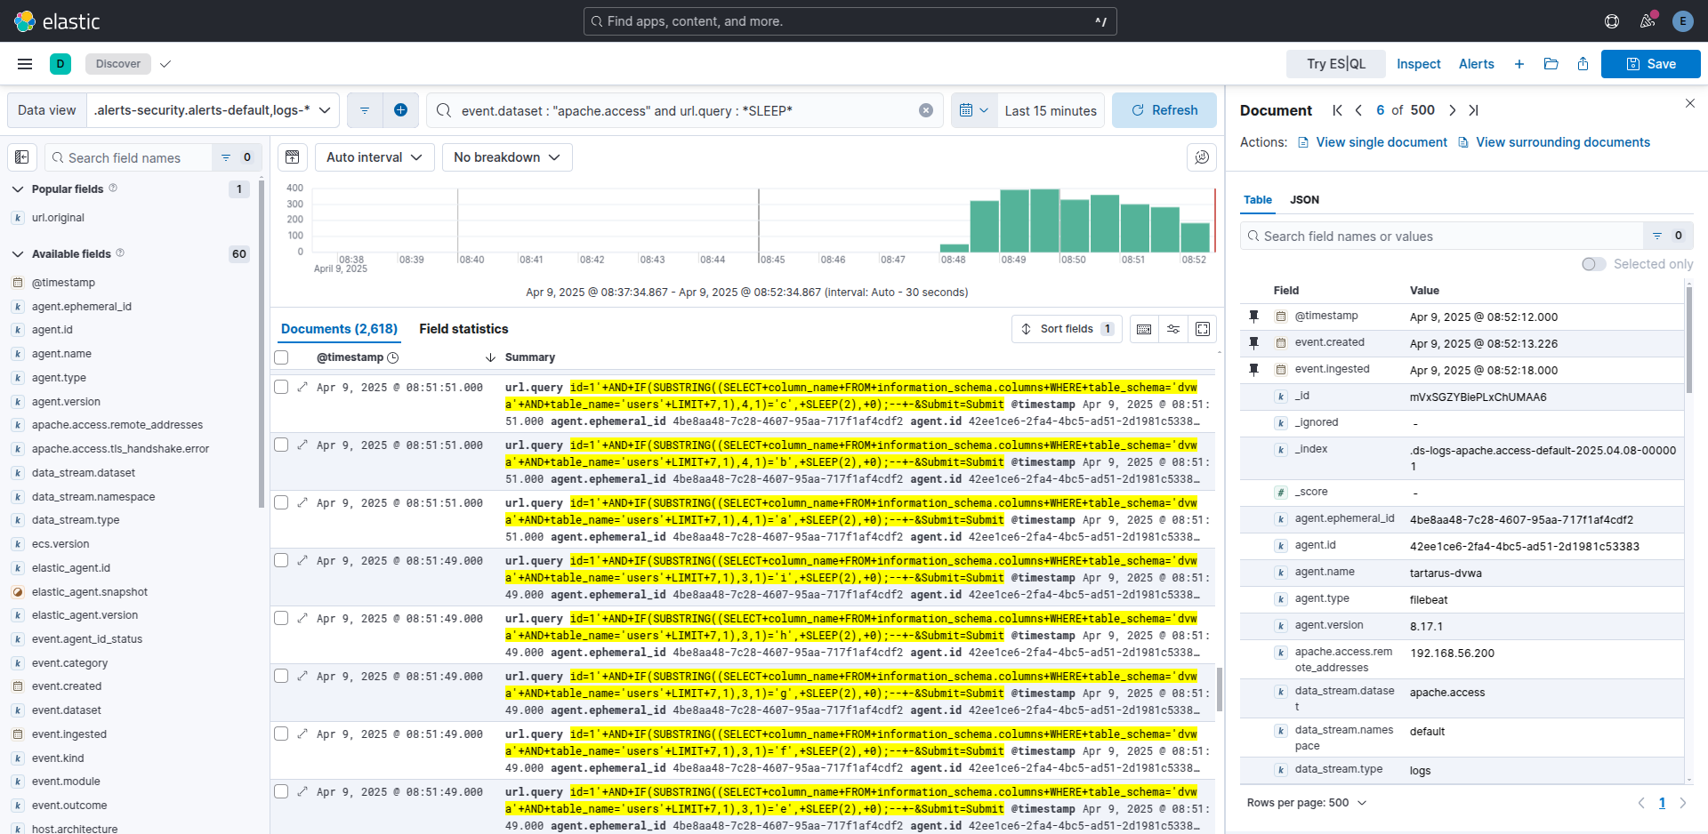This screenshot has width=1708, height=834.
Task: Open the date quick menu calendar
Action: tap(973, 110)
